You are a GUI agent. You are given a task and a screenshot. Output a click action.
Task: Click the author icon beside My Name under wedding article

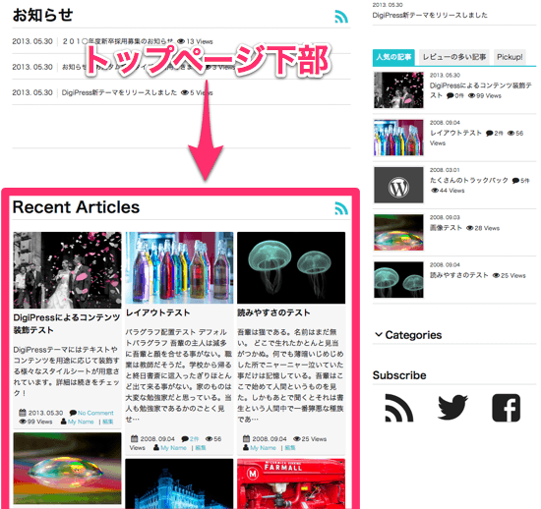[x=64, y=422]
